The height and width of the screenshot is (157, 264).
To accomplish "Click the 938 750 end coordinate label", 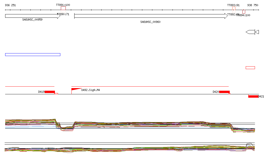I will click(x=252, y=5).
